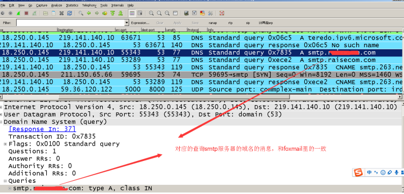404x194 pixels.
Task: Open the Telephony menu
Action: pos(89,5)
